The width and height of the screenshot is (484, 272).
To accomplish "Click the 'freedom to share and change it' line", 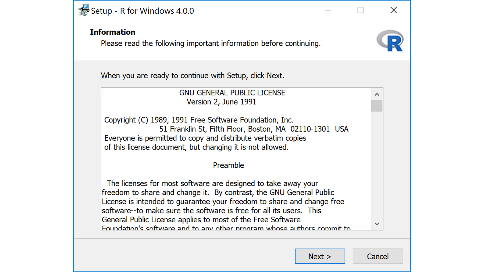I will coord(218,193).
